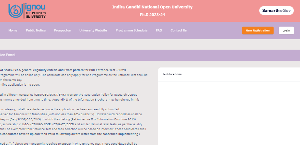Click the text about GEN/OBC/SC/ST/EWS categories
300x145 pixels.
point(69,95)
